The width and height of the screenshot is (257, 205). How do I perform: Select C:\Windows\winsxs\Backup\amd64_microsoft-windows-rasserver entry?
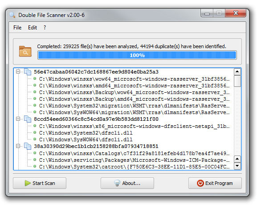tap(134, 99)
